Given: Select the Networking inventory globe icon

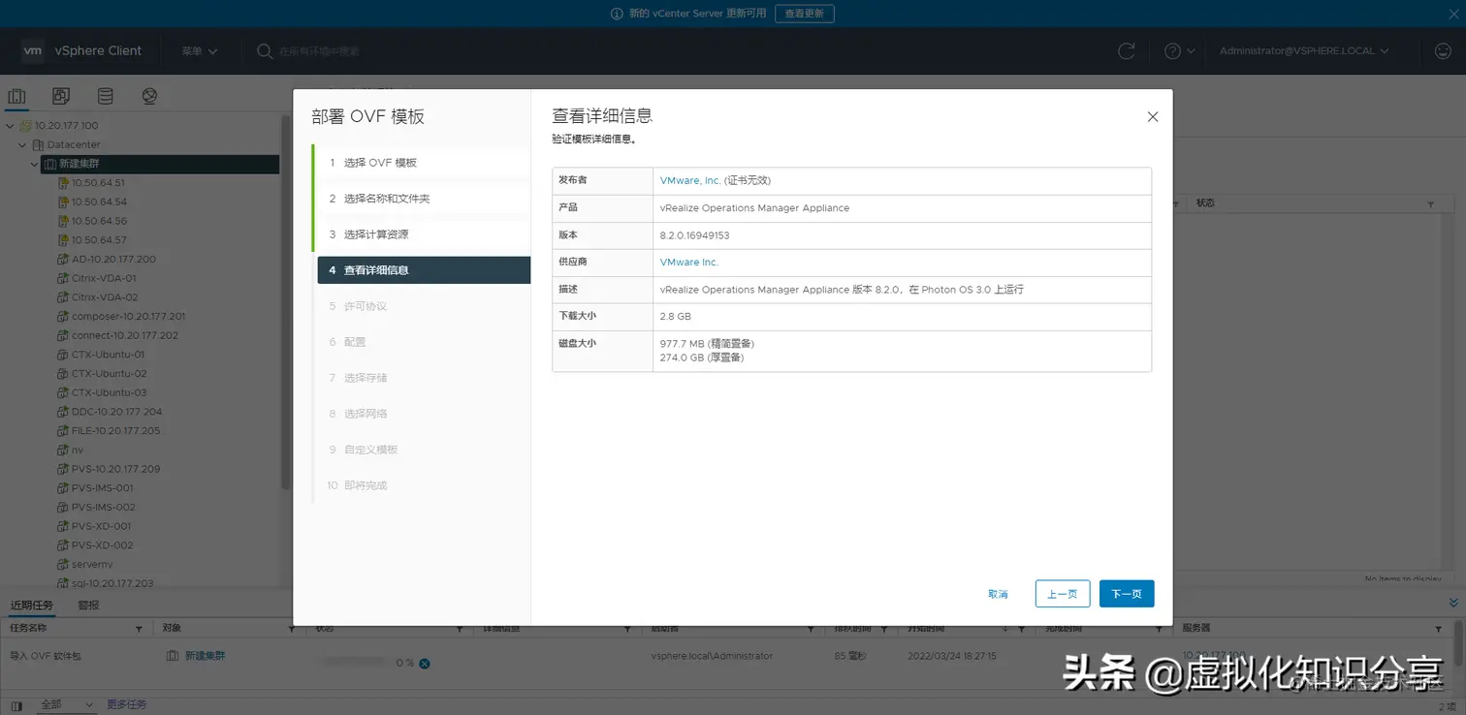Looking at the screenshot, I should click(x=149, y=95).
